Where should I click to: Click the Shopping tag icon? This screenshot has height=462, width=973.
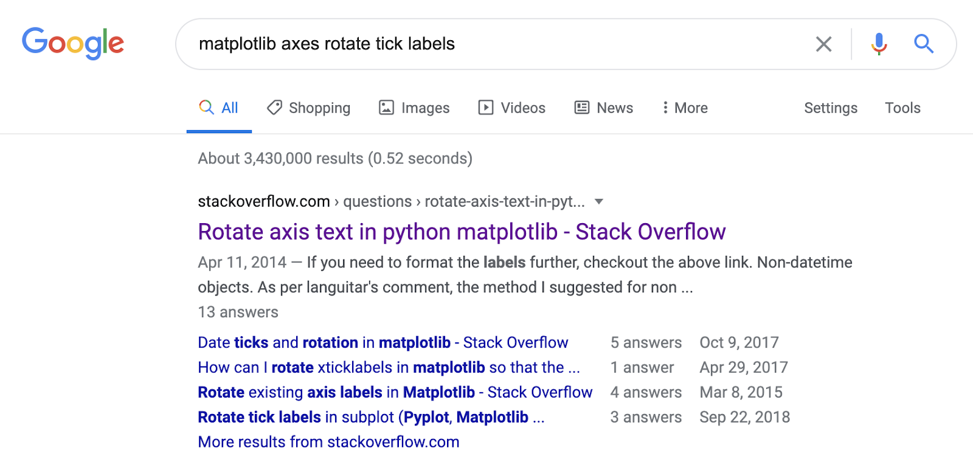point(274,108)
